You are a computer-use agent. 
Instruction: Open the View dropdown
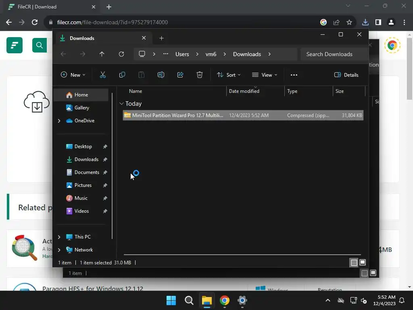tap(265, 75)
